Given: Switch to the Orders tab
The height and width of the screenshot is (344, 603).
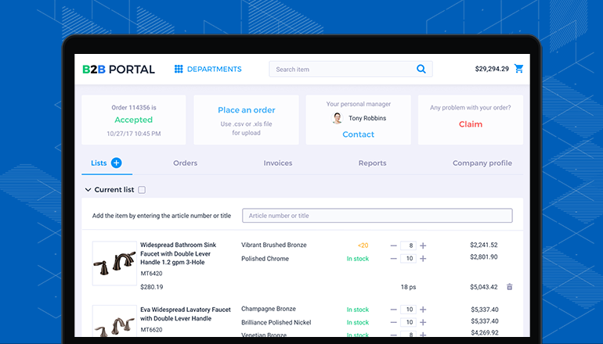Looking at the screenshot, I should tap(185, 163).
